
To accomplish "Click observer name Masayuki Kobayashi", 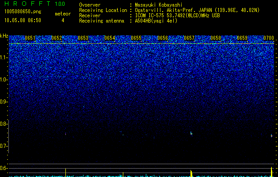I will (x=159, y=5).
